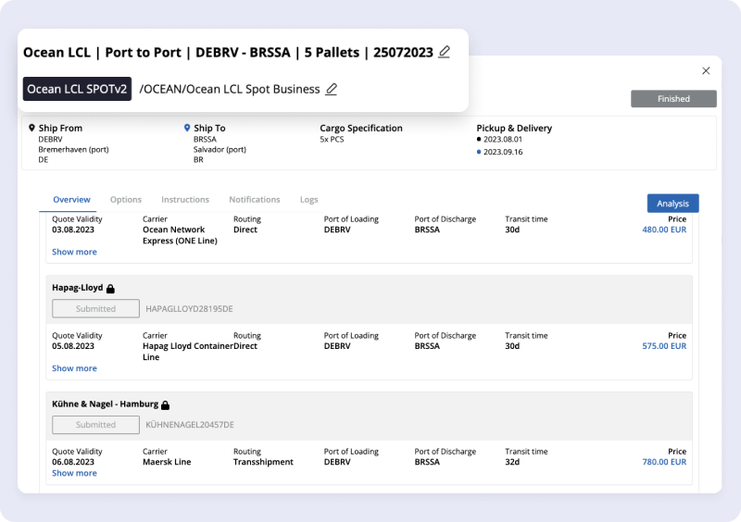Open the Notifications tab
The image size is (741, 522).
255,199
